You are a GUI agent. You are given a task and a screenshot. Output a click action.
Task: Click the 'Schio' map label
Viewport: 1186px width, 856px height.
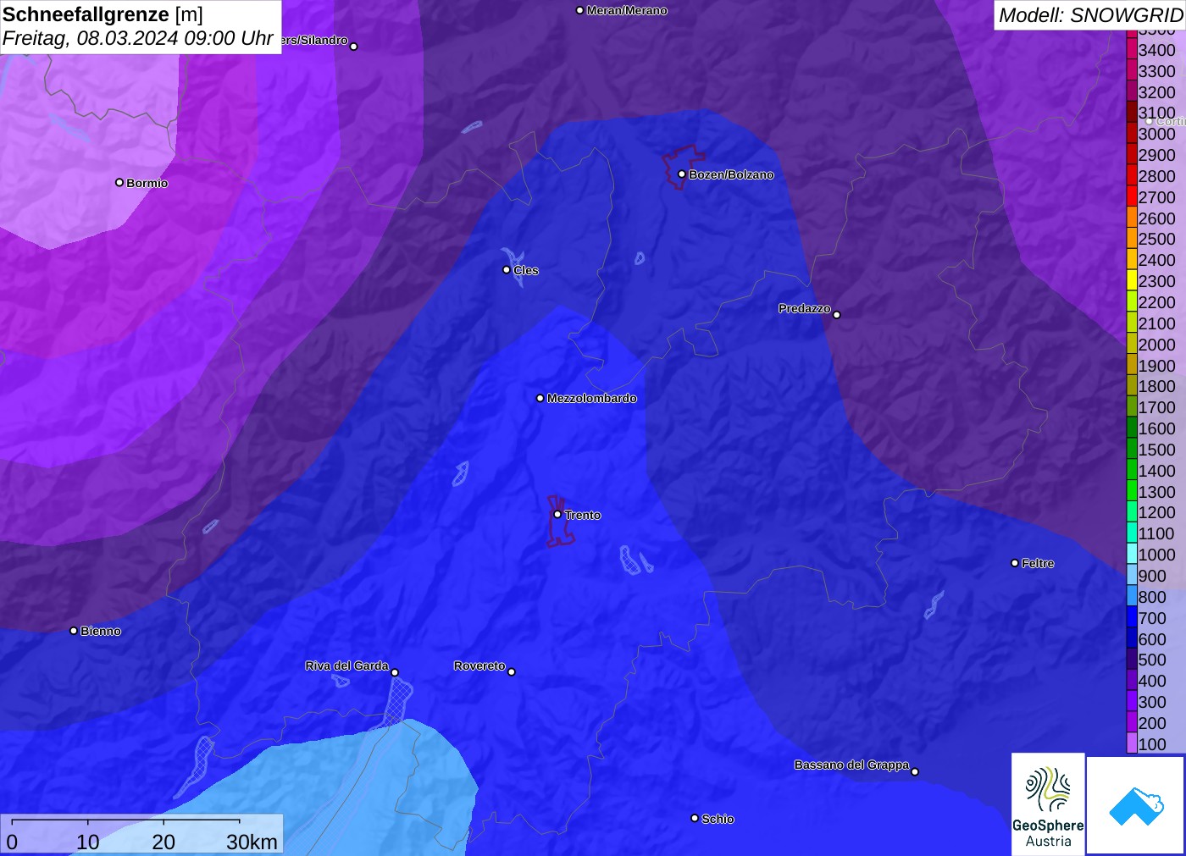click(718, 819)
